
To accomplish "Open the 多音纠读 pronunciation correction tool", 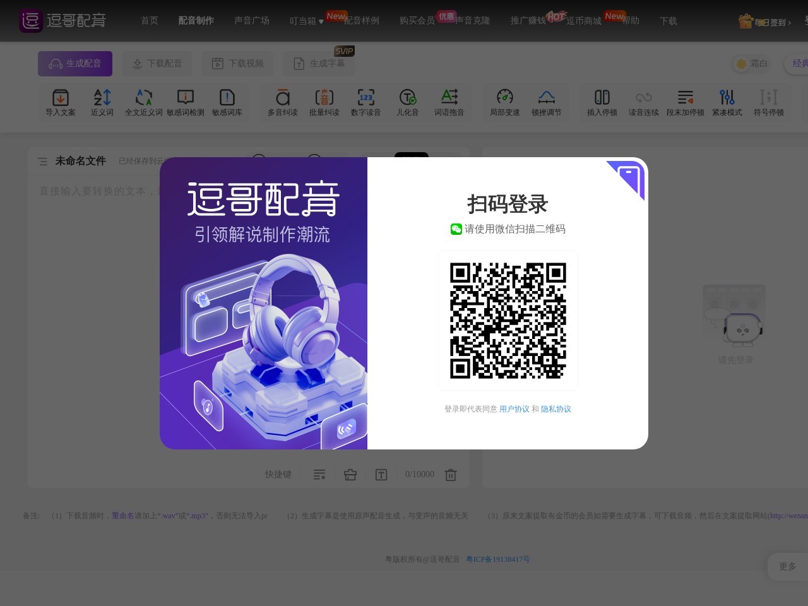I will [282, 102].
